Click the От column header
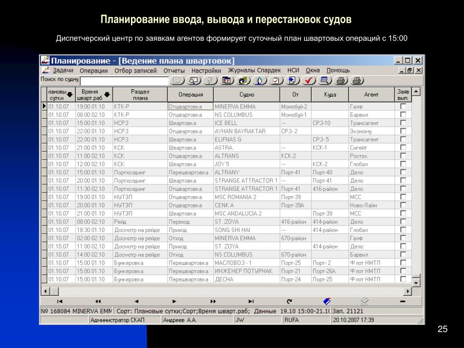The height and width of the screenshot is (348, 464). [x=295, y=95]
